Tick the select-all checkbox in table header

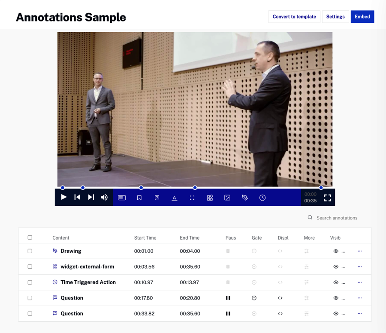(30, 237)
